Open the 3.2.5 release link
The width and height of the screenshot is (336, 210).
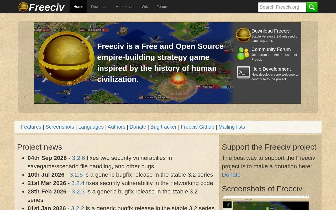(76, 175)
